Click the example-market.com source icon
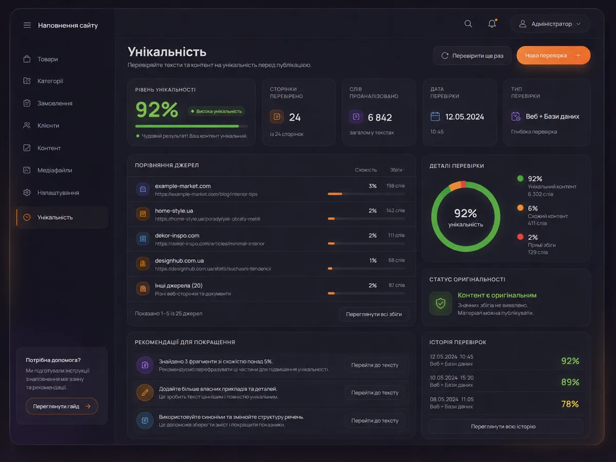Screen dimensions: 616x462 [x=143, y=189]
